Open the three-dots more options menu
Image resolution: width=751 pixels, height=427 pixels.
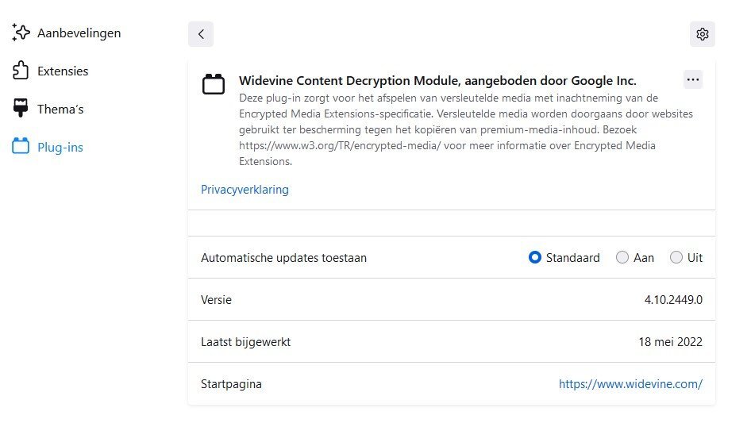click(x=692, y=79)
